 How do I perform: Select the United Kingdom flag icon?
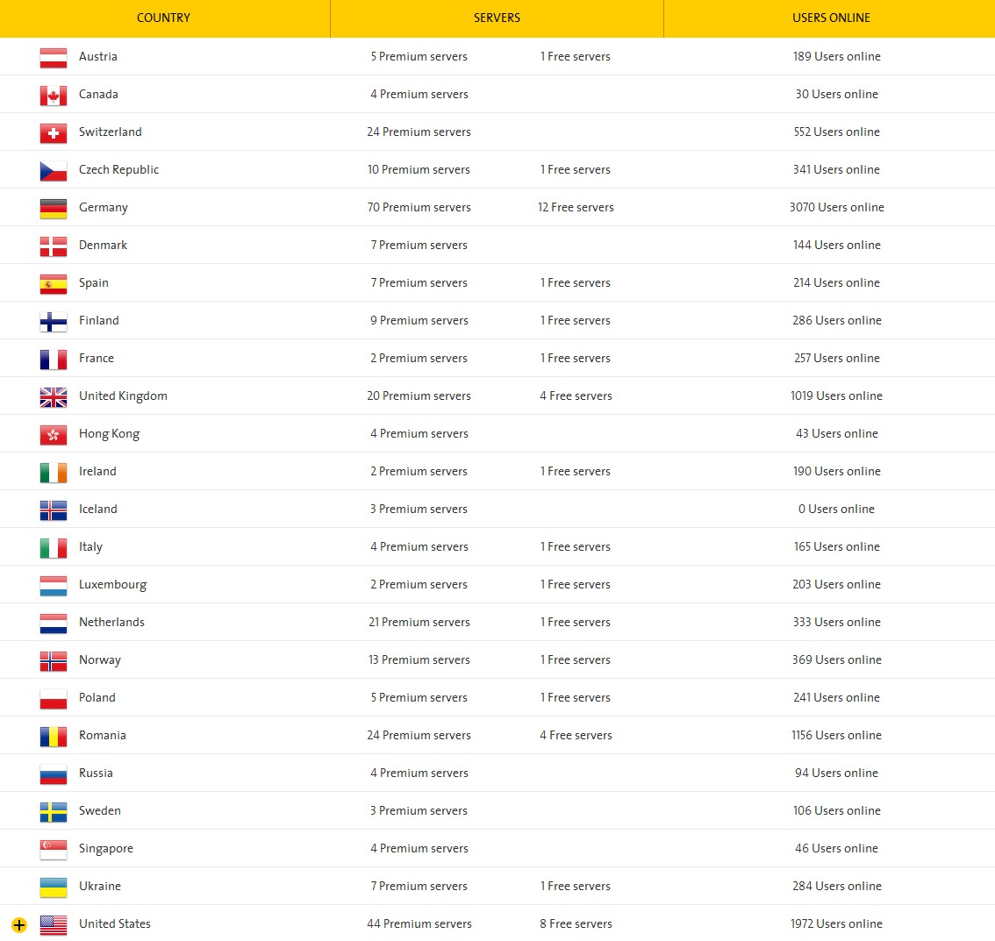[x=54, y=397]
